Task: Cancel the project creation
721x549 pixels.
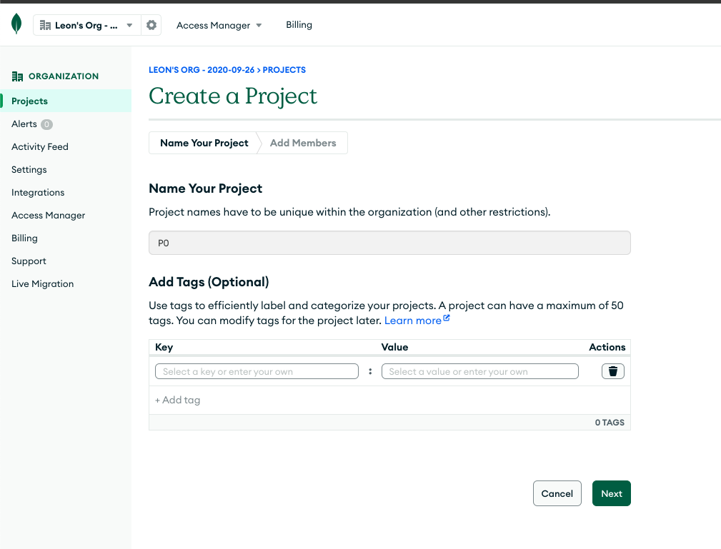Action: (557, 493)
